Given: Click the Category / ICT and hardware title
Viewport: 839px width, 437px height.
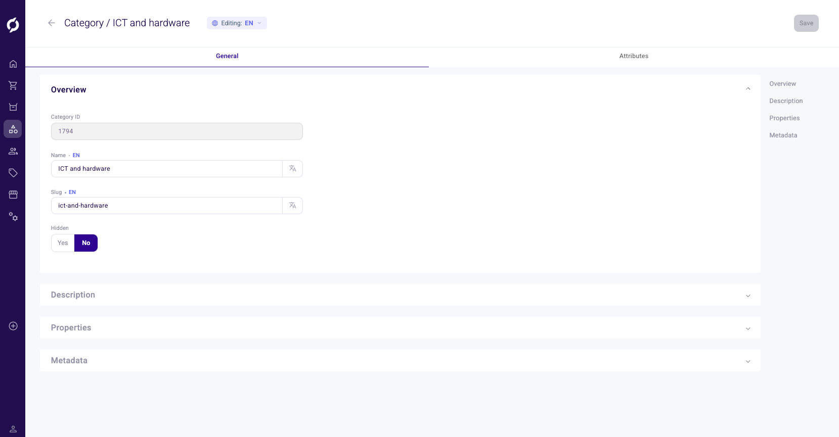Looking at the screenshot, I should click(127, 23).
